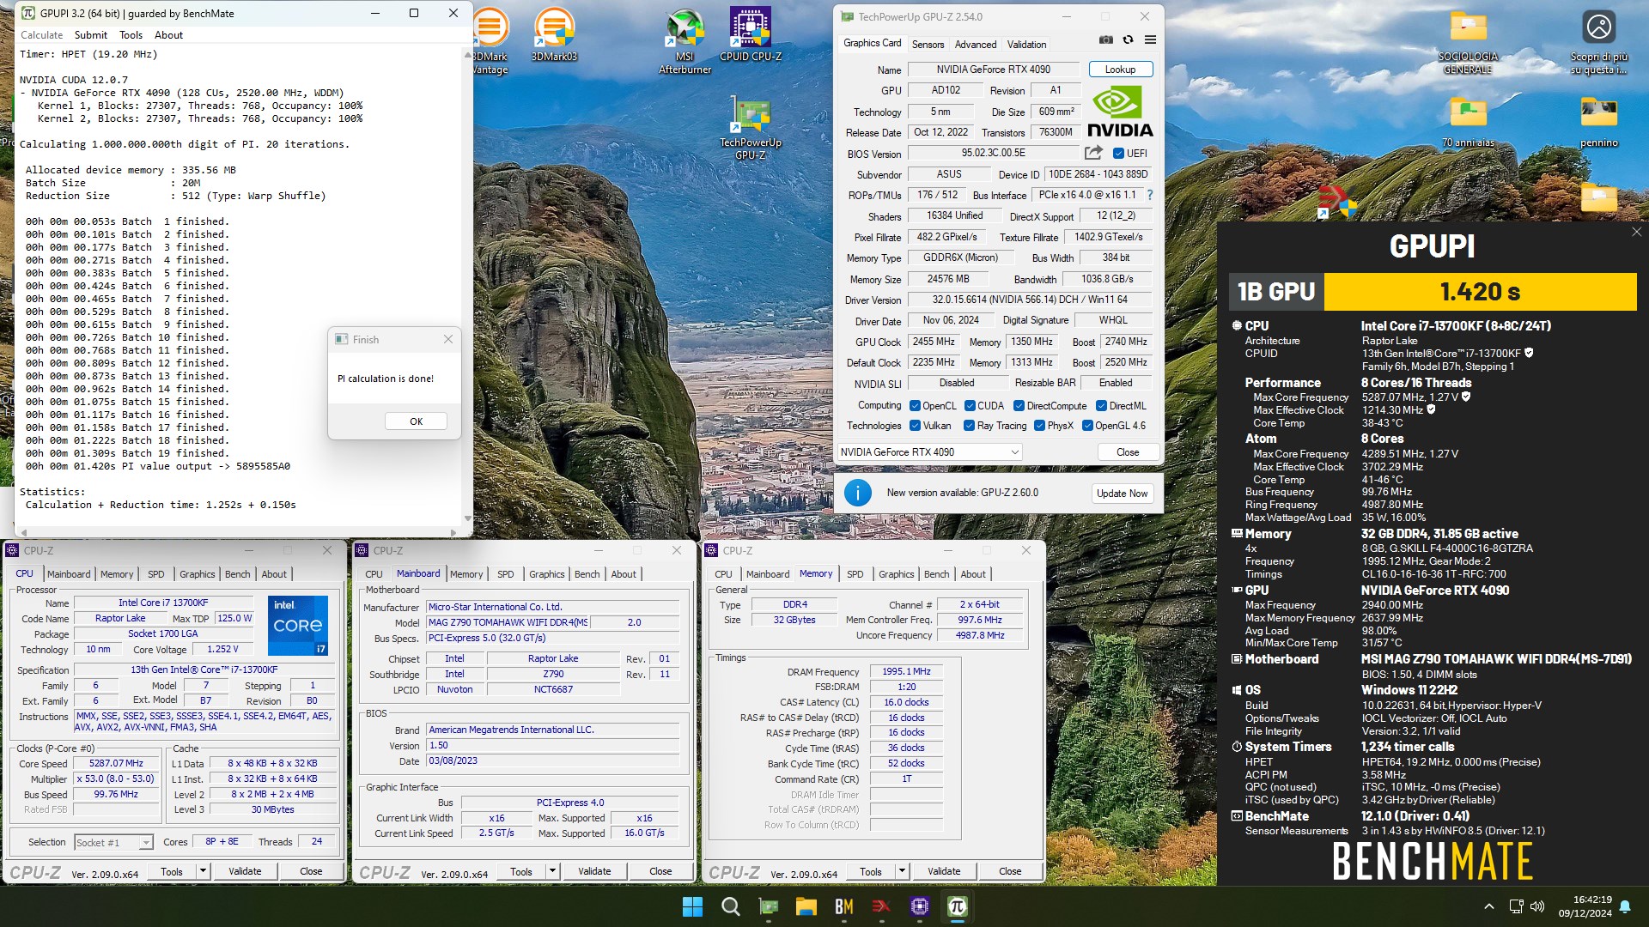Screen dimensions: 1649x927
Task: Click the GPU Name field in GPU-Z
Action: point(994,70)
